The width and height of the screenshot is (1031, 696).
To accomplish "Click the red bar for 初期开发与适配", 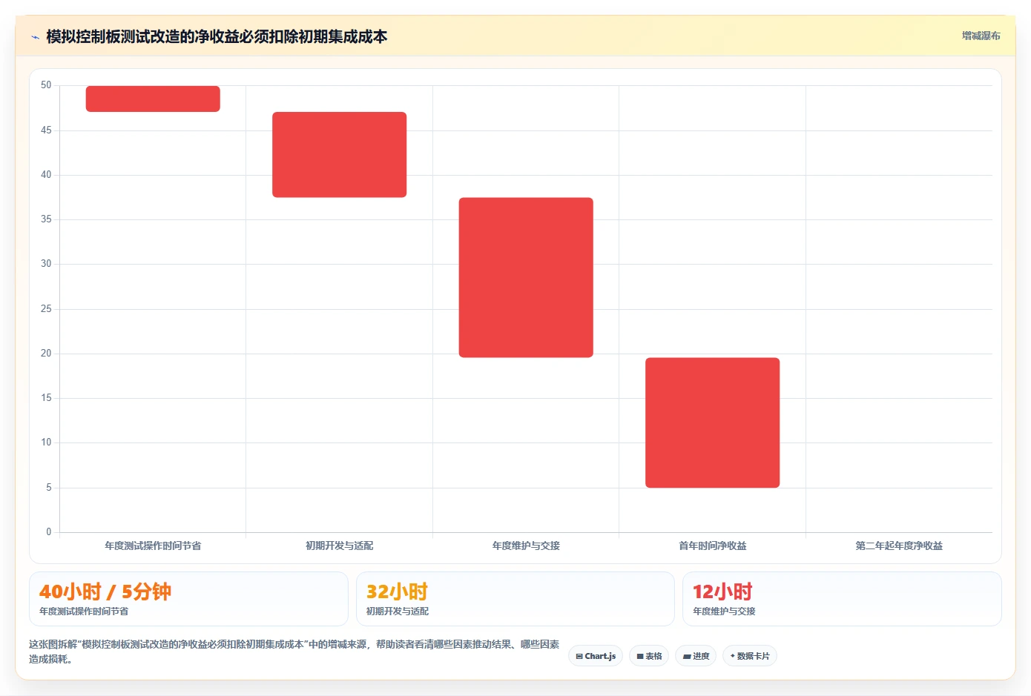I will 339,154.
